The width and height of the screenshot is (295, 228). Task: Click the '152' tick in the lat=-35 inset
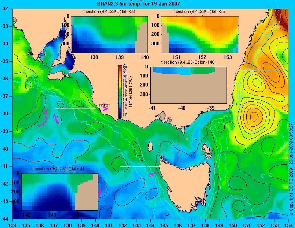pos(202,57)
